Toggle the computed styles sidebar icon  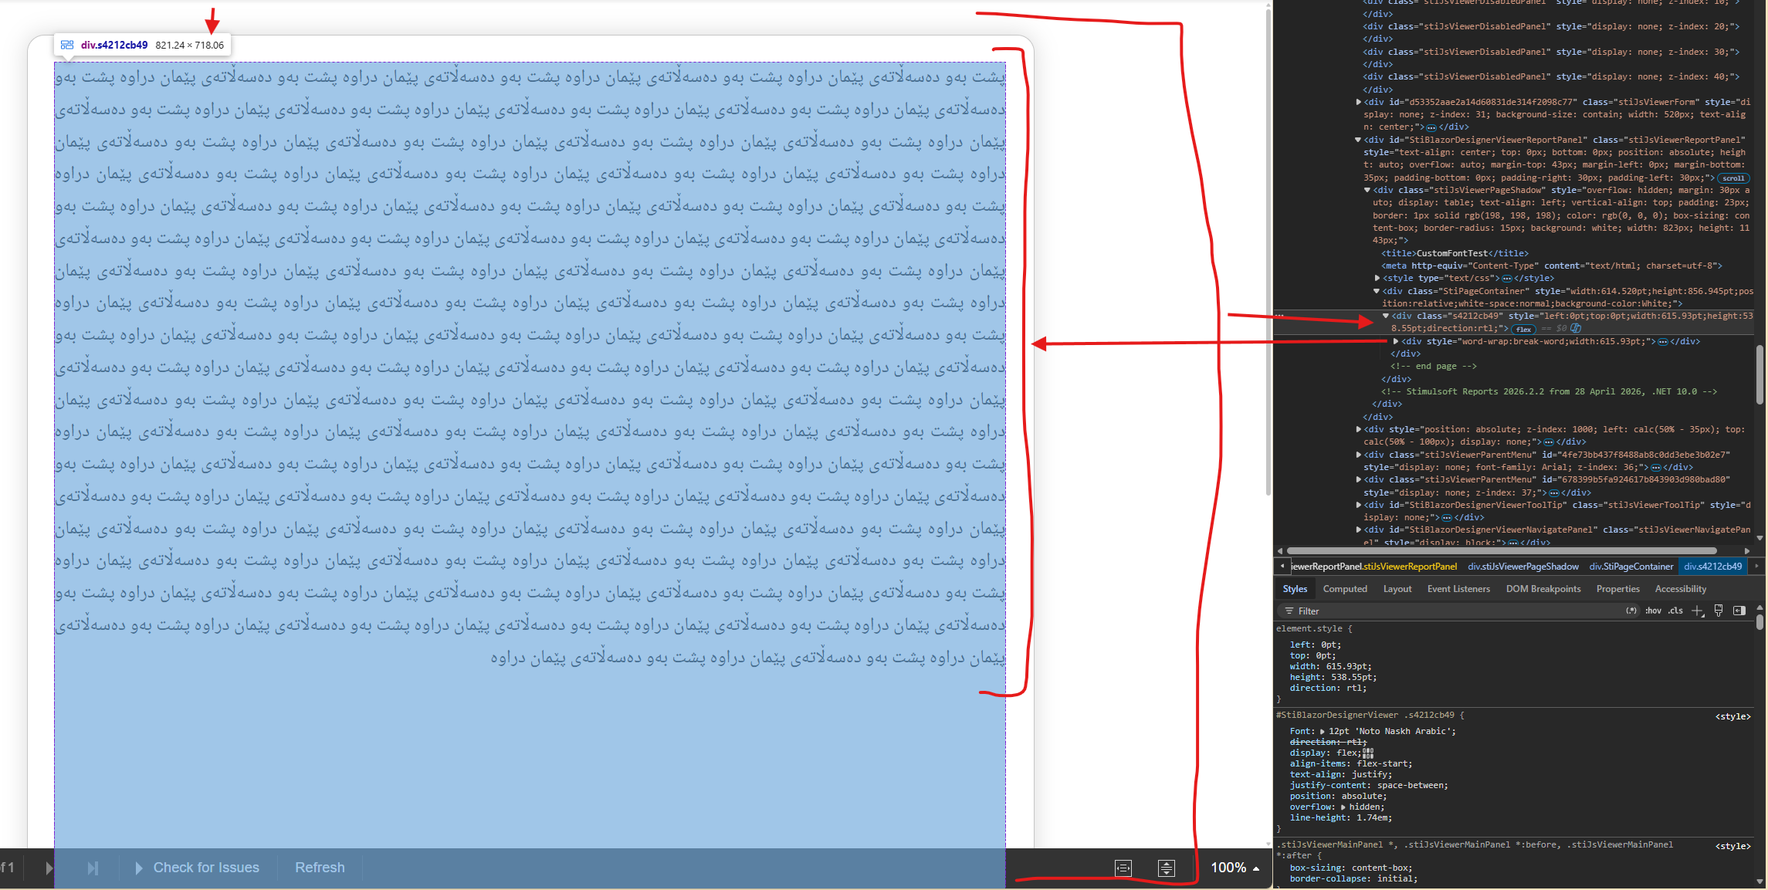click(1739, 611)
